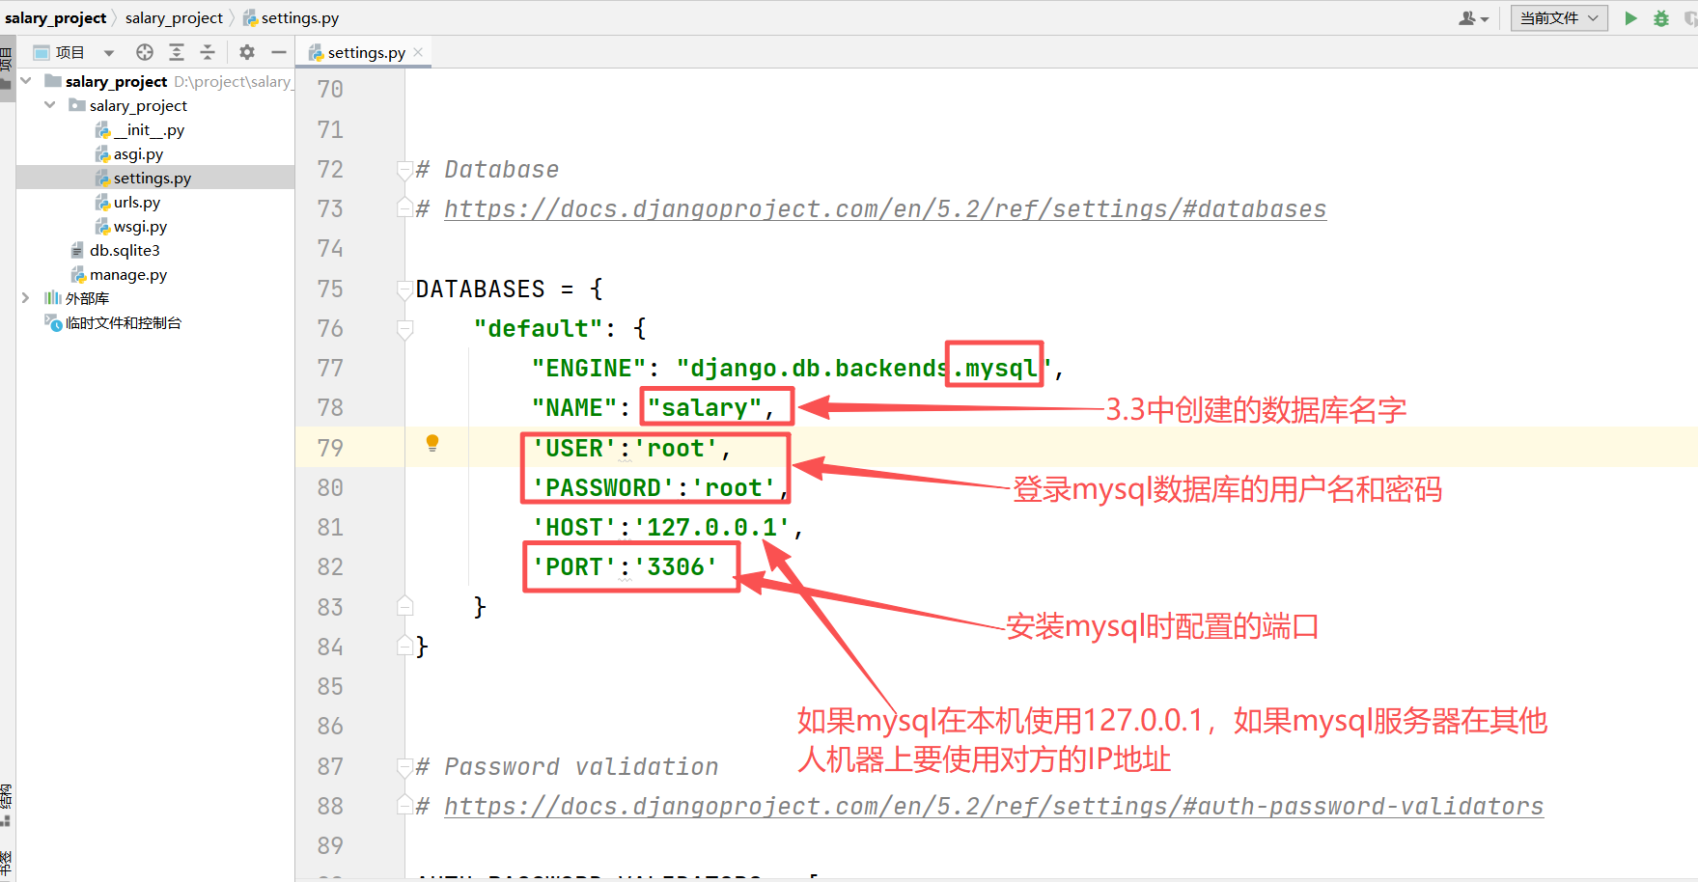Viewport: 1698px width, 882px height.
Task: Click the folder icon of root salary_project
Action: (53, 81)
